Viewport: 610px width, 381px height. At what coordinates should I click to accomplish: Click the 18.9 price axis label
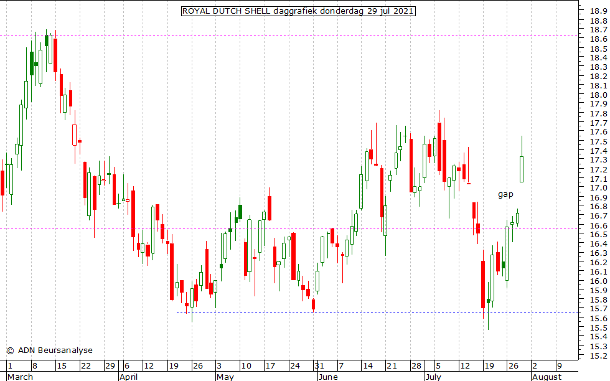pyautogui.click(x=599, y=11)
